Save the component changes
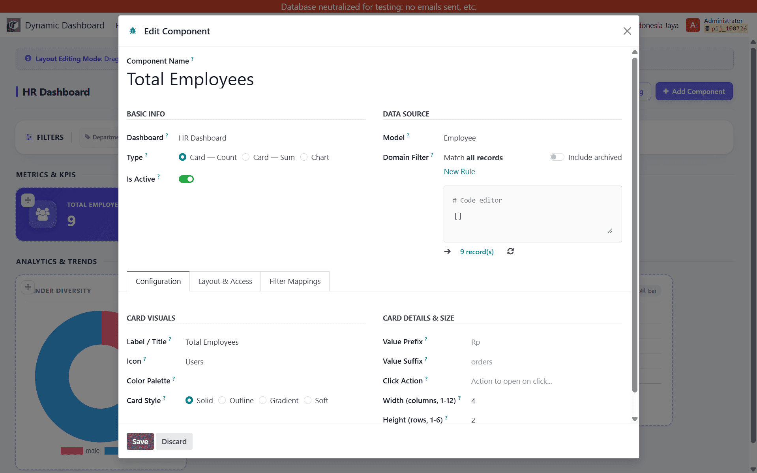757x473 pixels. (140, 441)
